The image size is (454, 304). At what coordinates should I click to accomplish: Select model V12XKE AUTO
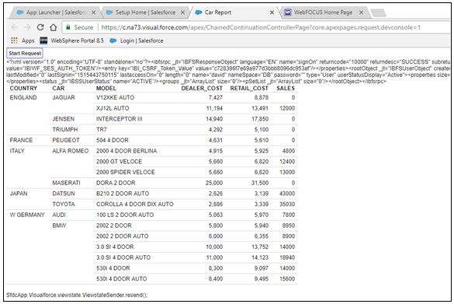point(115,97)
